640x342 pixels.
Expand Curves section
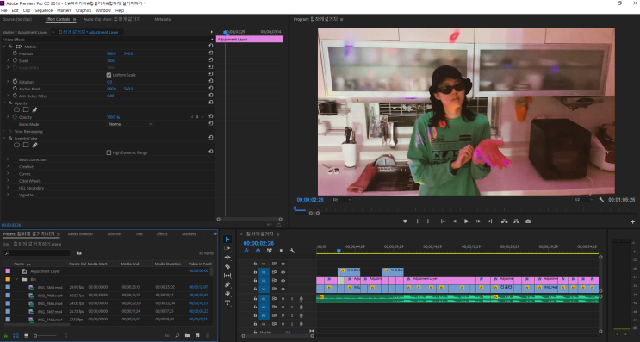[8, 174]
